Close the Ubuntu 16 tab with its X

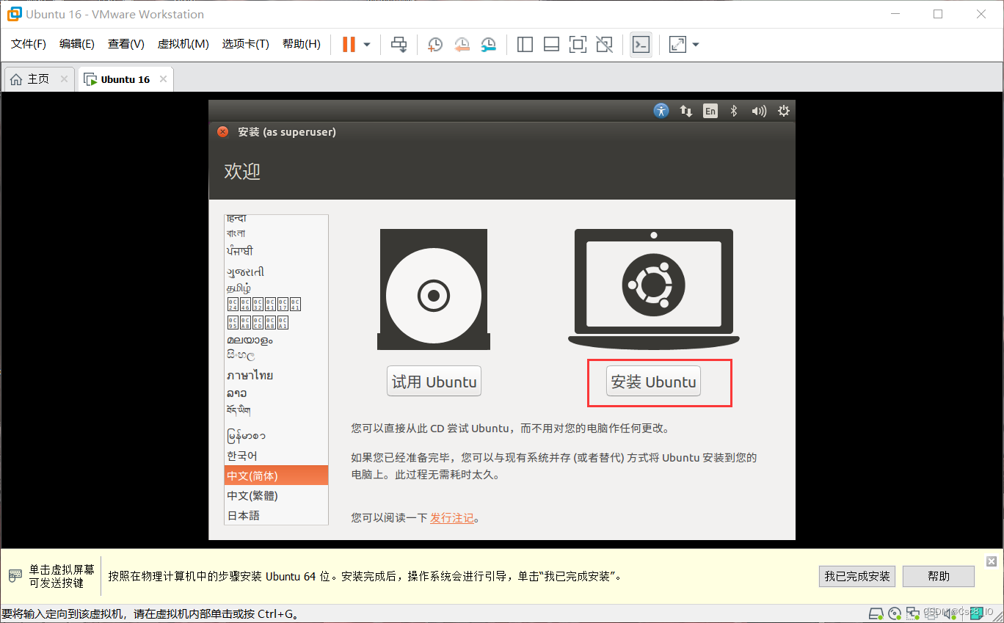163,79
